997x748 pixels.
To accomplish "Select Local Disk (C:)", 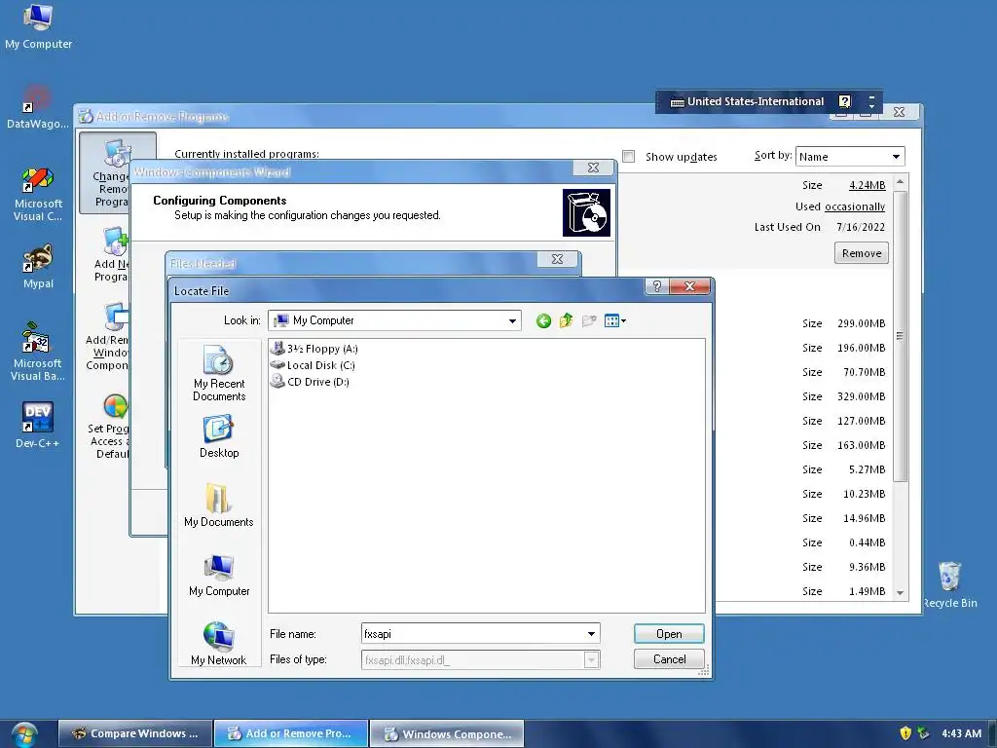I will [313, 365].
